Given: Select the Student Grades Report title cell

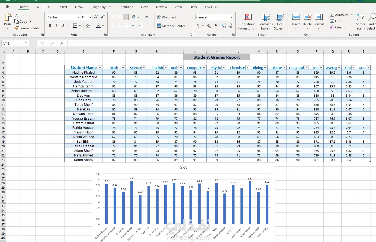Looking at the screenshot, I should pos(217,57).
